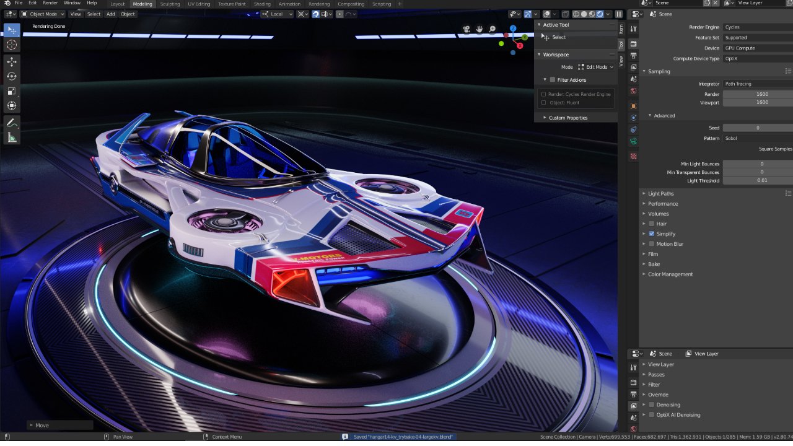
Task: Select the Rotate tool icon
Action: 12,76
